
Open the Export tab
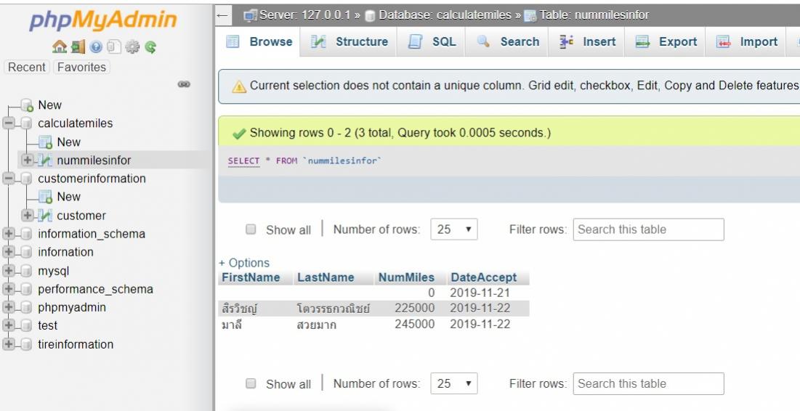(666, 42)
